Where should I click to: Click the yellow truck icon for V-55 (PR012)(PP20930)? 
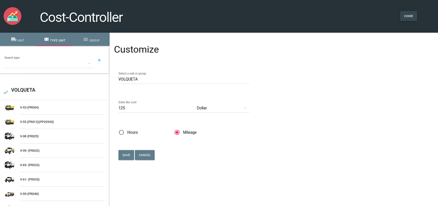9,122
